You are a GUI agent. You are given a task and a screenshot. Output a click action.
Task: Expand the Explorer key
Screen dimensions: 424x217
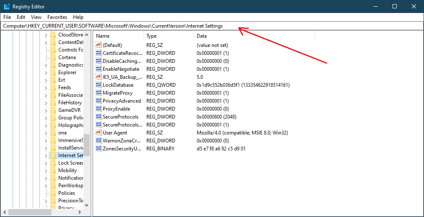click(46, 73)
